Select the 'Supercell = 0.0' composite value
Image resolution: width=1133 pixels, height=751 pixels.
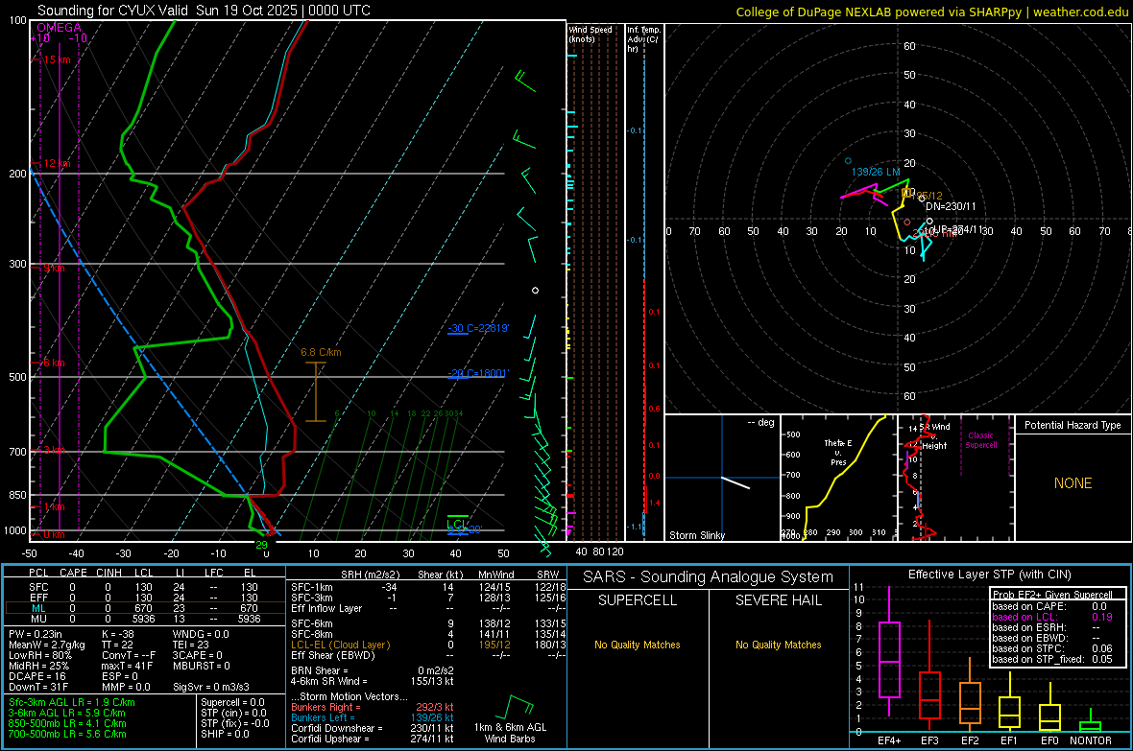[x=232, y=702]
